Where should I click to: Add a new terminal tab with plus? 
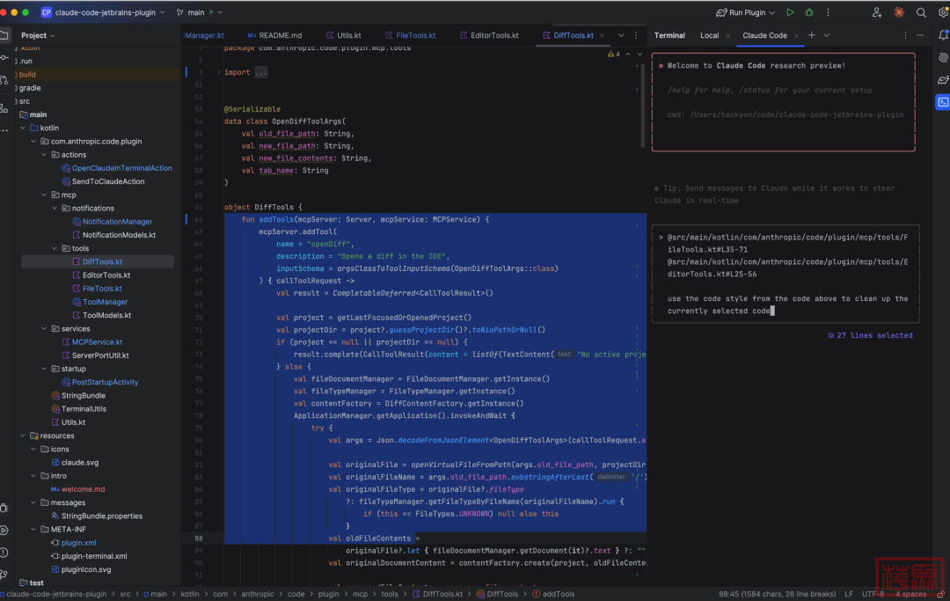(x=811, y=35)
